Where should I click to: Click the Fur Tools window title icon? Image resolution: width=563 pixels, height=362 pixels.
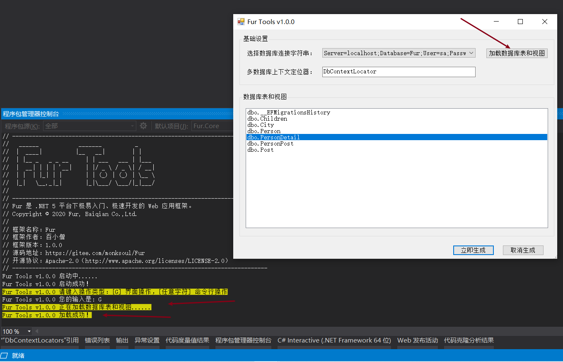(241, 22)
